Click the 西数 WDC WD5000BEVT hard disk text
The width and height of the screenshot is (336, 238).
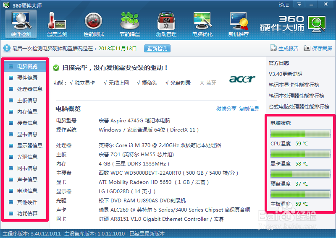coord(168,173)
